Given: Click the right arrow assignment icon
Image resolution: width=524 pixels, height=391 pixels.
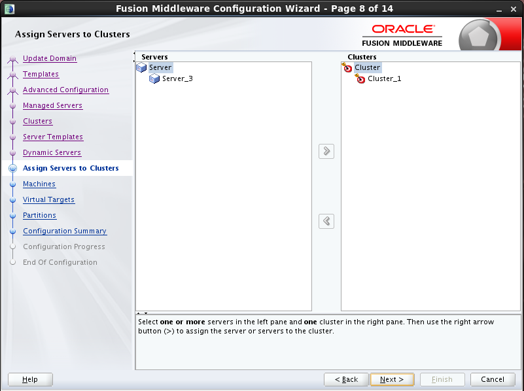Looking at the screenshot, I should (x=326, y=151).
